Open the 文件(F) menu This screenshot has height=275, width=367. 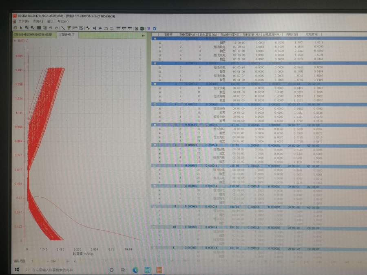tap(23, 21)
